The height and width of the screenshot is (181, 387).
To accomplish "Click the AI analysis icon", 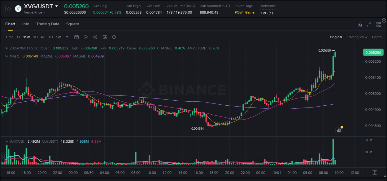I will [x=360, y=24].
